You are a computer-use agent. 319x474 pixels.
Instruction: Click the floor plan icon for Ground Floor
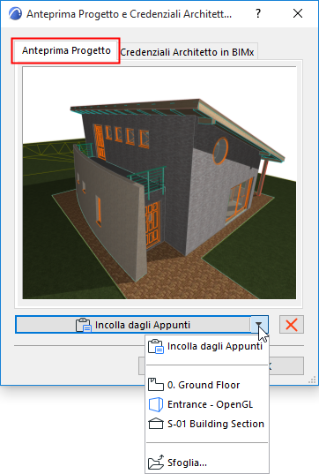coord(156,385)
